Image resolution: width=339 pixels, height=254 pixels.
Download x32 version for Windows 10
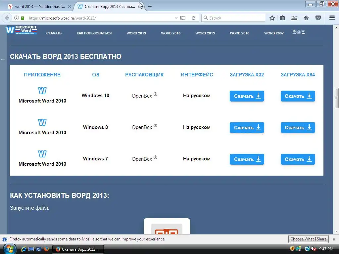pos(247,96)
